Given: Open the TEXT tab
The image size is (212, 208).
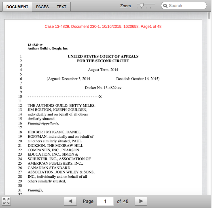Looking at the screenshot, I should 62,7.
